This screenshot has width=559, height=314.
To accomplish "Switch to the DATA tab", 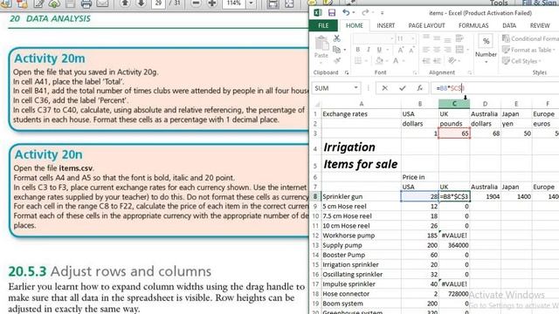I will [x=509, y=25].
